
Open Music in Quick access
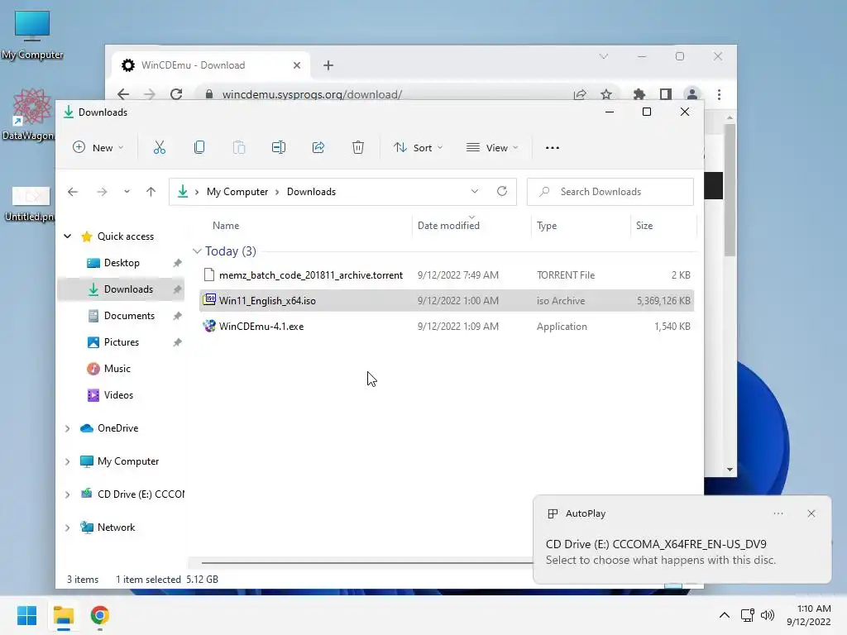(121, 369)
